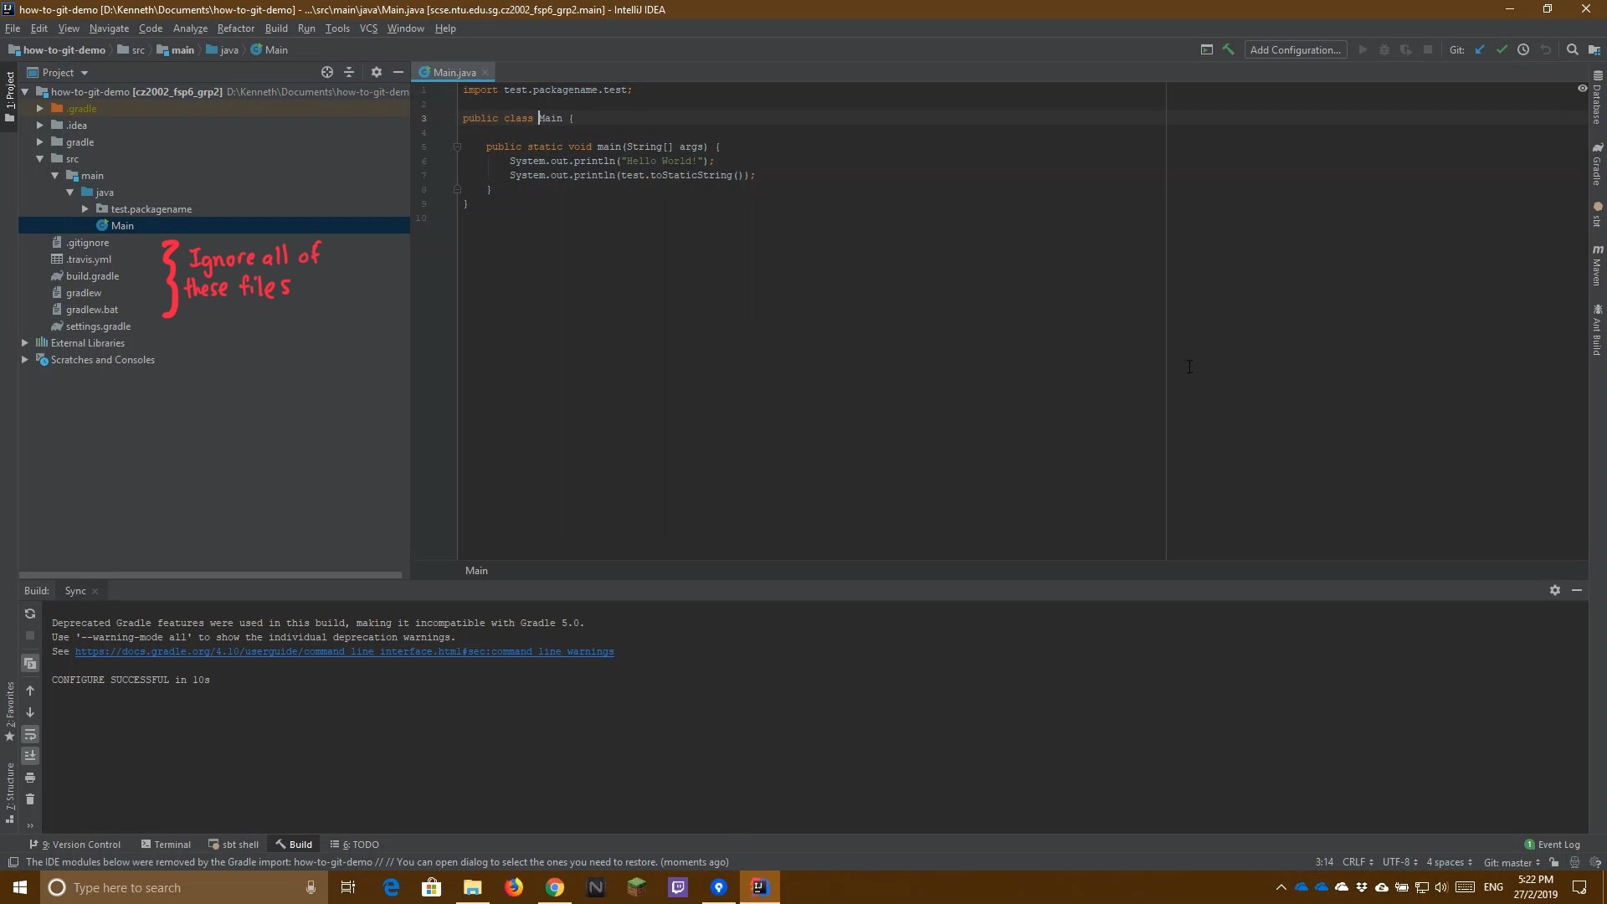Toggle the 2: Favorites side tab
This screenshot has width=1607, height=904.
click(10, 711)
